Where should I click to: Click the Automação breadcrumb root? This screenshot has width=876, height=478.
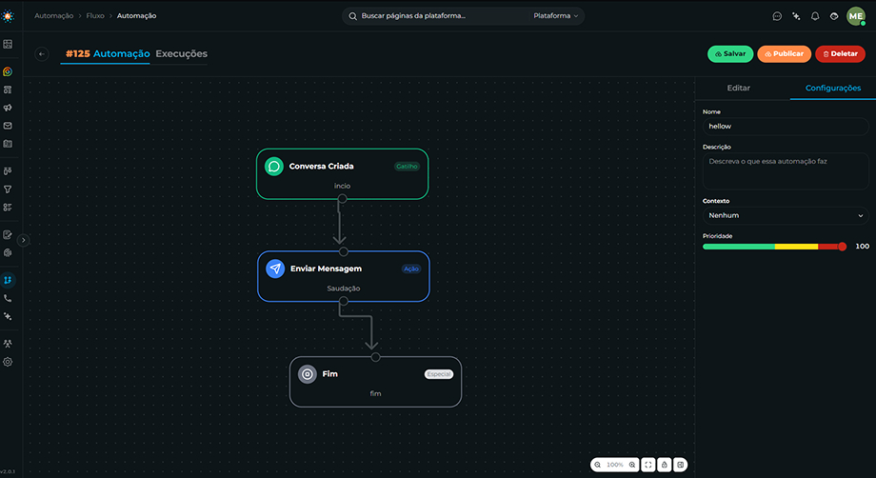click(x=53, y=16)
